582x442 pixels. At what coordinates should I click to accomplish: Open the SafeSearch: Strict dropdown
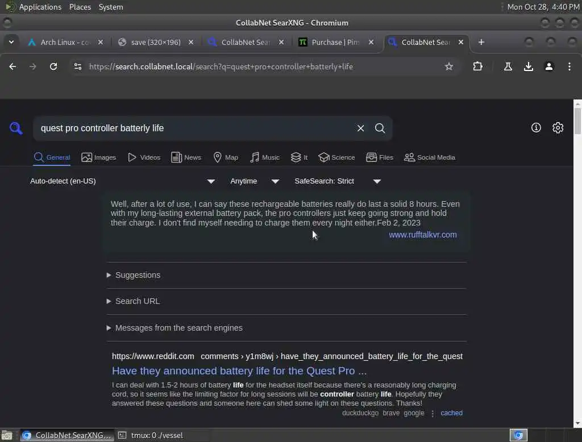(x=338, y=181)
